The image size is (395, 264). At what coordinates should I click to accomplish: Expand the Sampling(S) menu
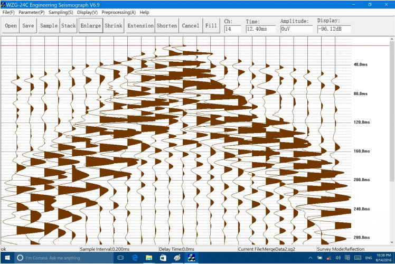[x=61, y=12]
